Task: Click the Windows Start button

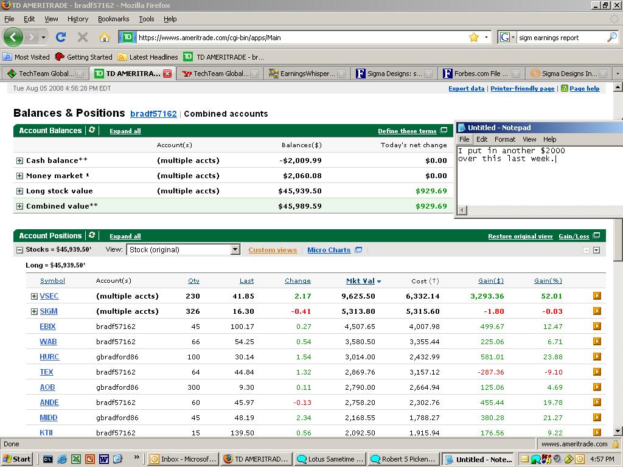Action: coord(17,459)
